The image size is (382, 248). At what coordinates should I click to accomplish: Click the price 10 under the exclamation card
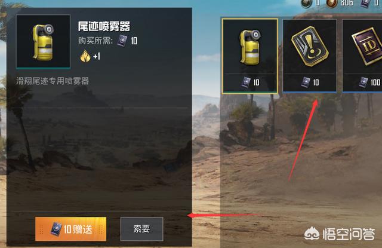tap(316, 82)
